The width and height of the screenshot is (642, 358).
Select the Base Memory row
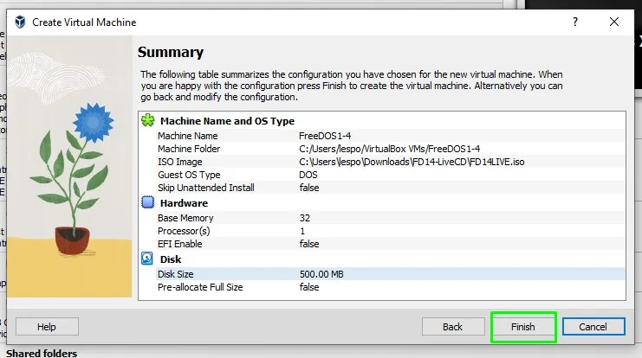click(x=390, y=218)
